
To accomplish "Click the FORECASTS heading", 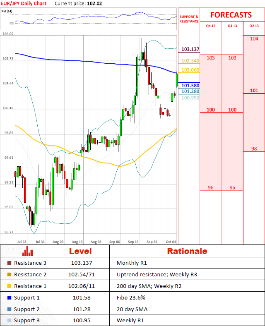I will coord(231,15).
